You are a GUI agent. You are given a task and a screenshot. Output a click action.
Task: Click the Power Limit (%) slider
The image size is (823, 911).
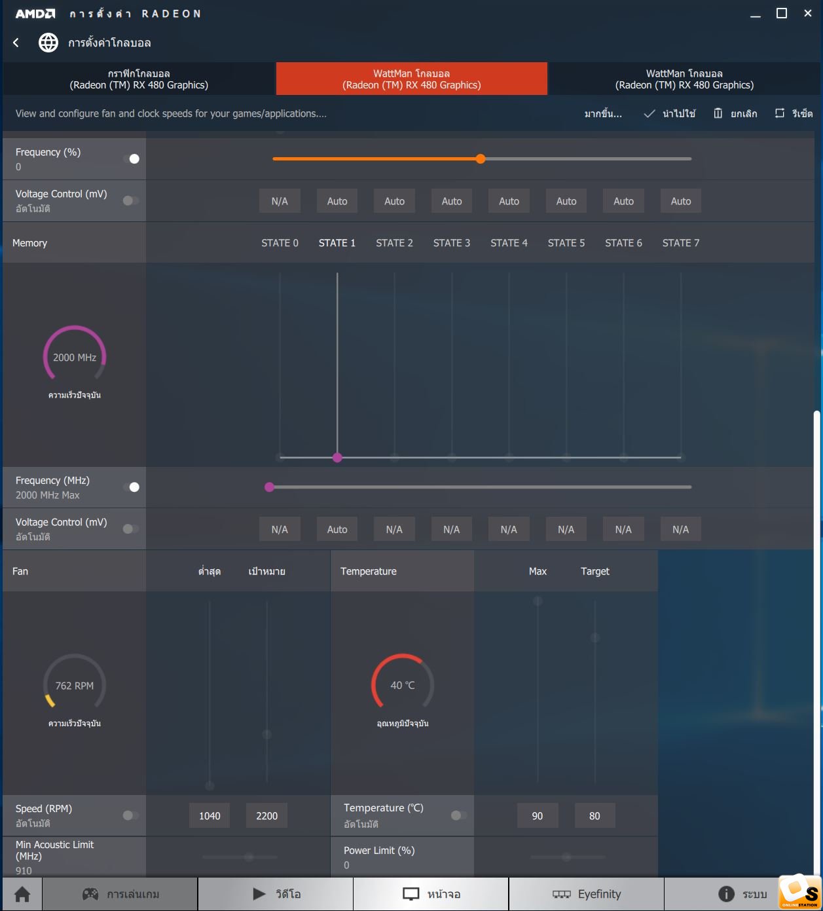(567, 857)
